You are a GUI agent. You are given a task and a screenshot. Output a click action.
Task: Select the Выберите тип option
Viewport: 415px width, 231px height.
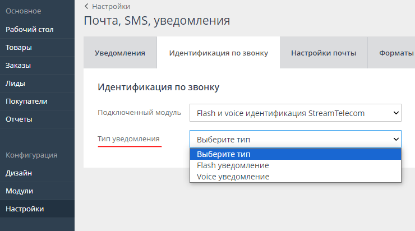click(x=296, y=154)
